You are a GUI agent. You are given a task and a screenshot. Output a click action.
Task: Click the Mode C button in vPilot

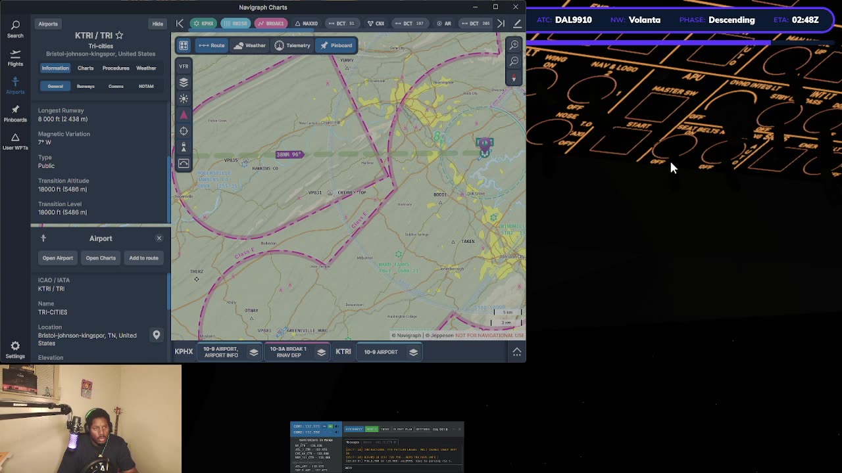372,429
